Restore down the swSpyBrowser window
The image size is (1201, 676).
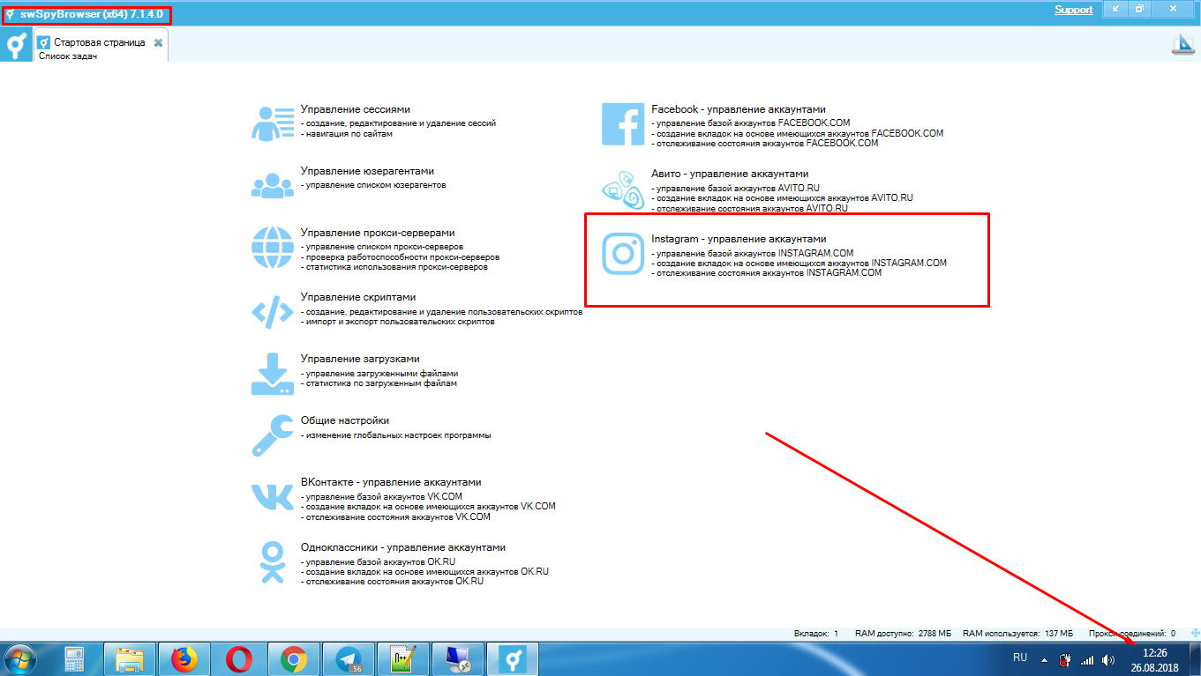pyautogui.click(x=1139, y=9)
